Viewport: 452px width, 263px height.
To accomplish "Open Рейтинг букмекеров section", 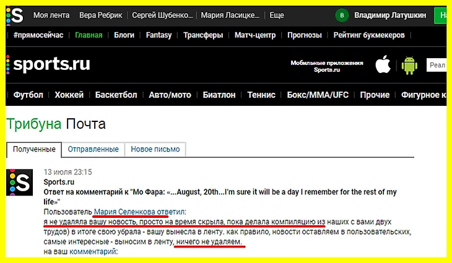I will [369, 35].
